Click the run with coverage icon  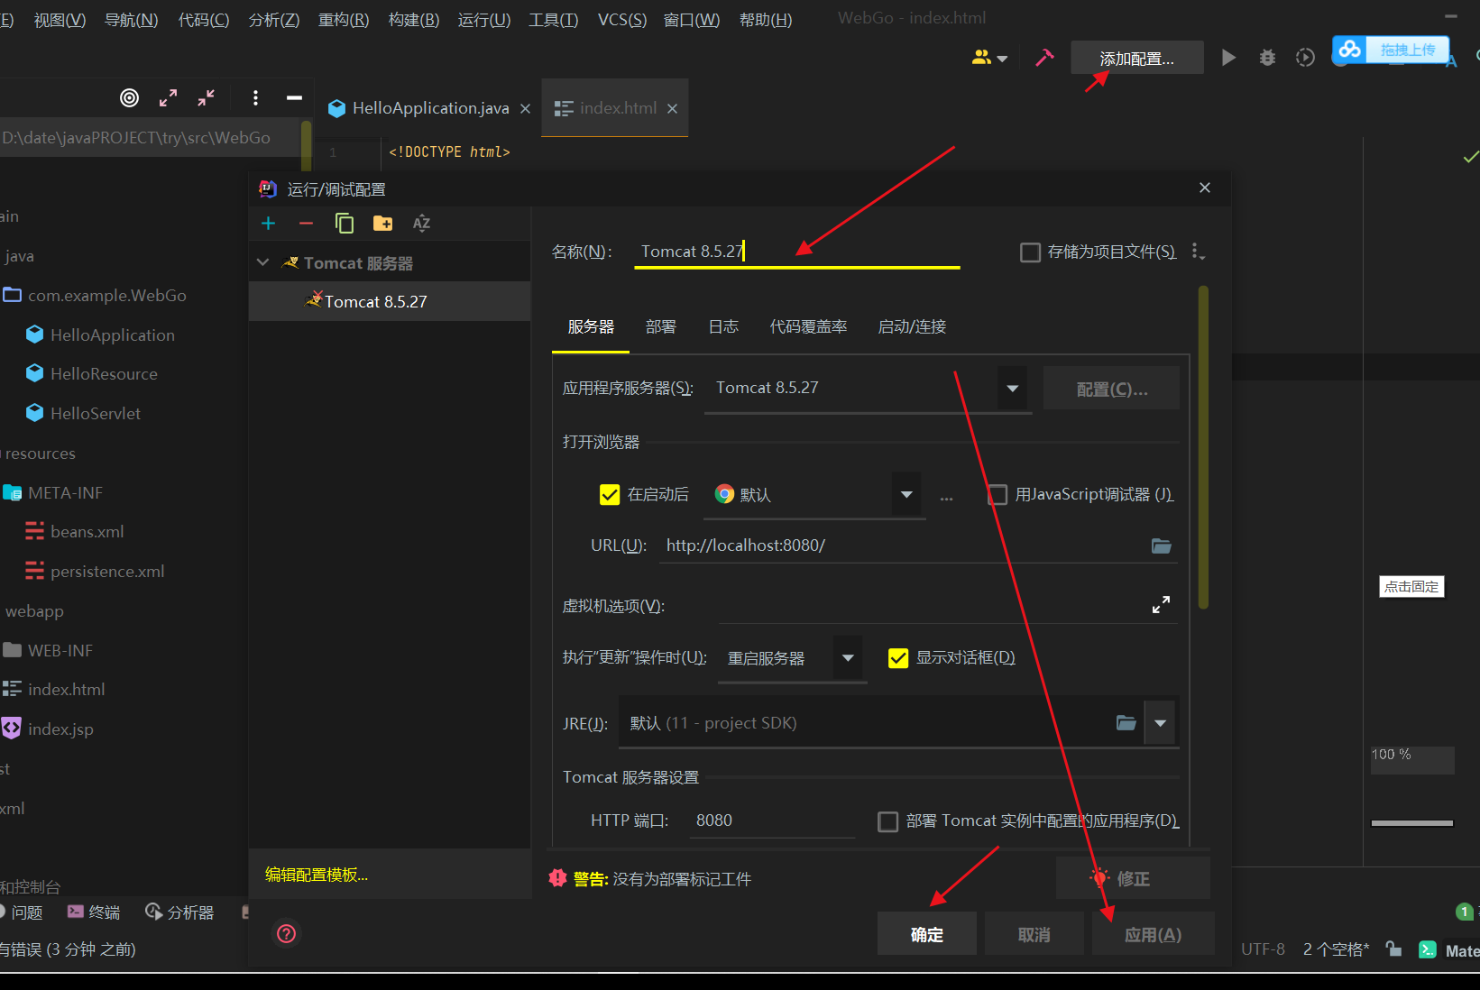pyautogui.click(x=1305, y=58)
